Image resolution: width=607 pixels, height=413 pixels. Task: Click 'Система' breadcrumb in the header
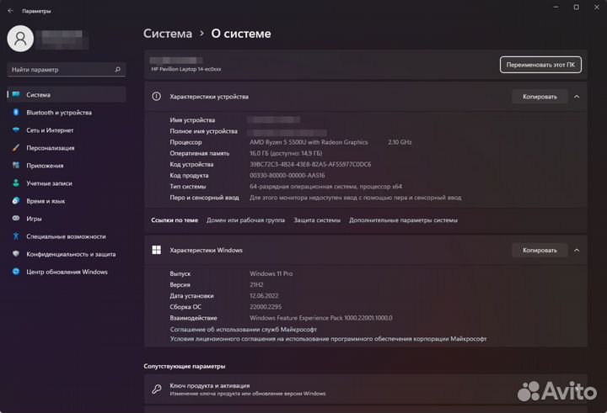[168, 34]
